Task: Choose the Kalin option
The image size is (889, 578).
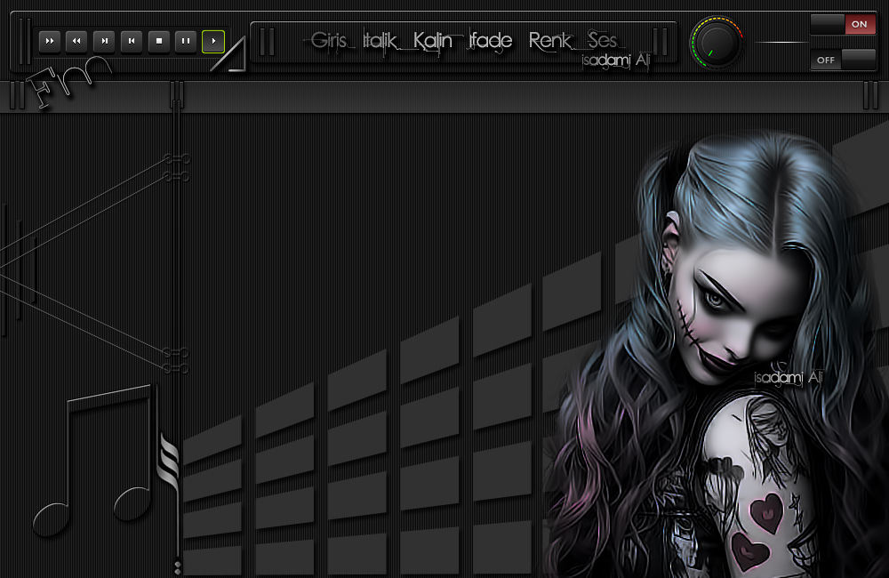Action: pos(433,42)
